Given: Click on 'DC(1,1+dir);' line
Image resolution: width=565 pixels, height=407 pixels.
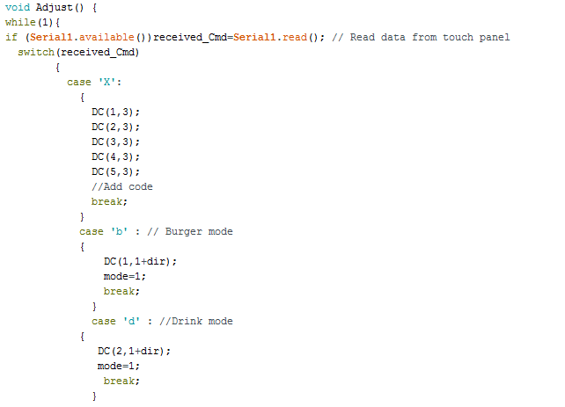Looking at the screenshot, I should click(140, 262).
